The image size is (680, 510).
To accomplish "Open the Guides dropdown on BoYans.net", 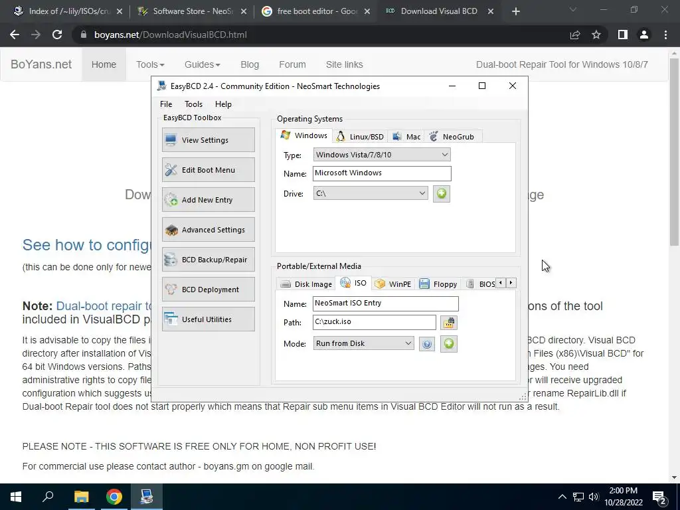I will 202,64.
